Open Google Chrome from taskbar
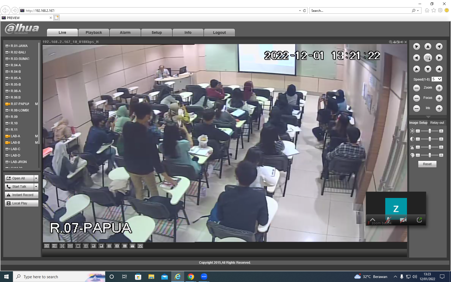Image resolution: width=451 pixels, height=282 pixels. [191, 277]
